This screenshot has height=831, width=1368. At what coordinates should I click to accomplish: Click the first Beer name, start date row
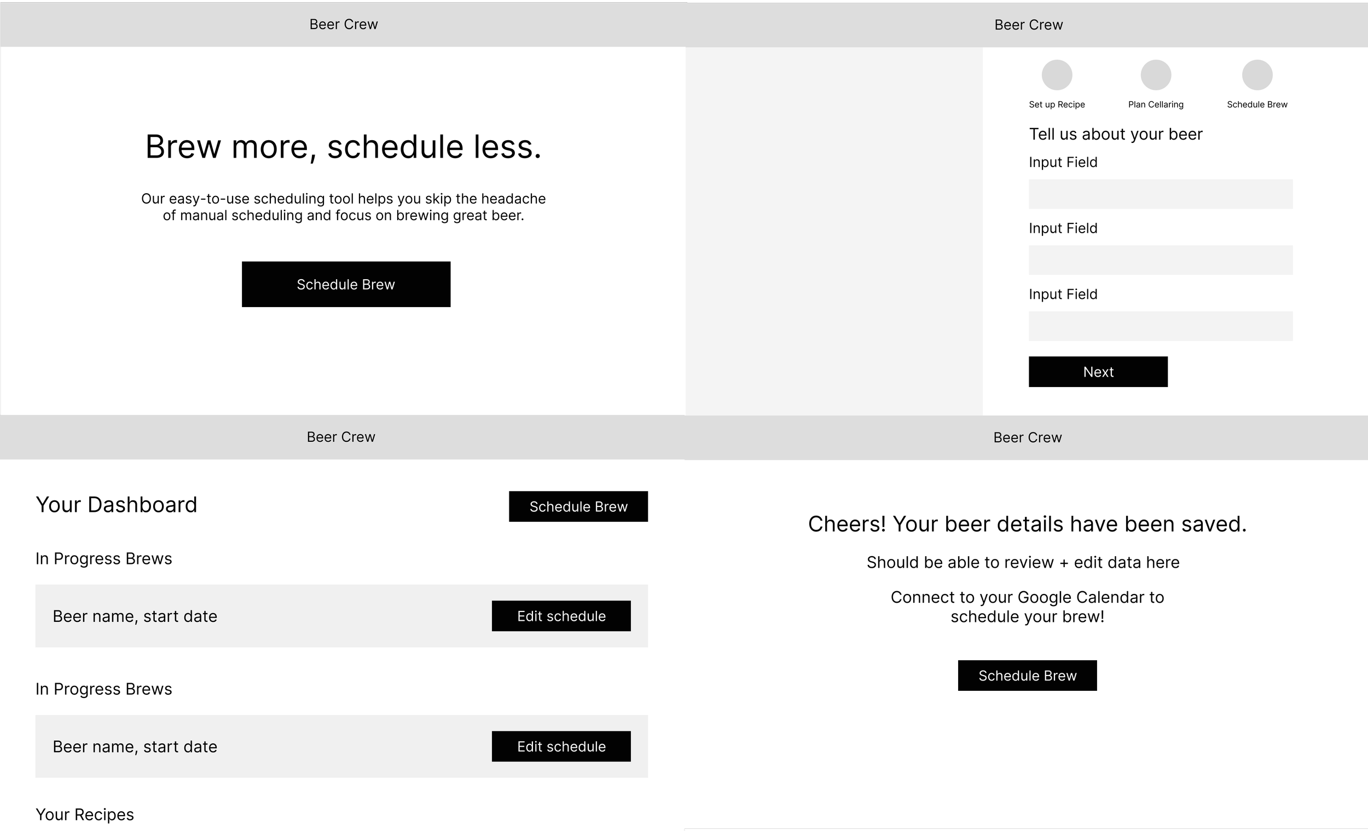[135, 616]
